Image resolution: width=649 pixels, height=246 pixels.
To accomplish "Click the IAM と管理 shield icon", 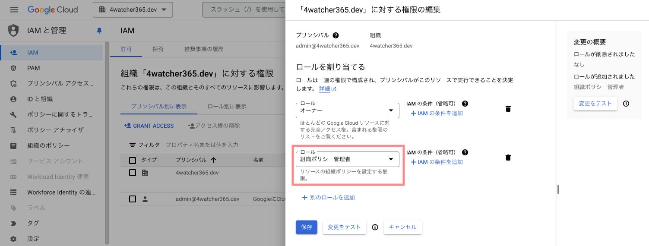I will (13, 31).
